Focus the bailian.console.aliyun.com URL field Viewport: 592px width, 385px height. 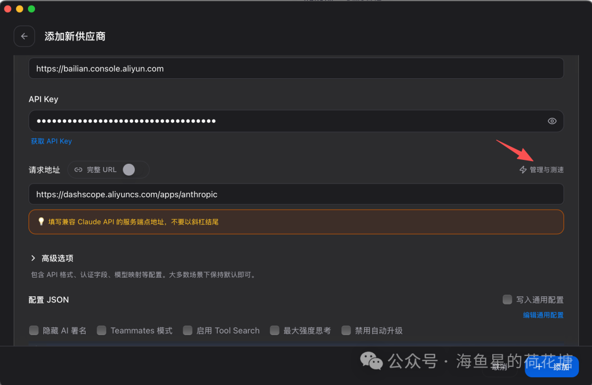point(296,68)
